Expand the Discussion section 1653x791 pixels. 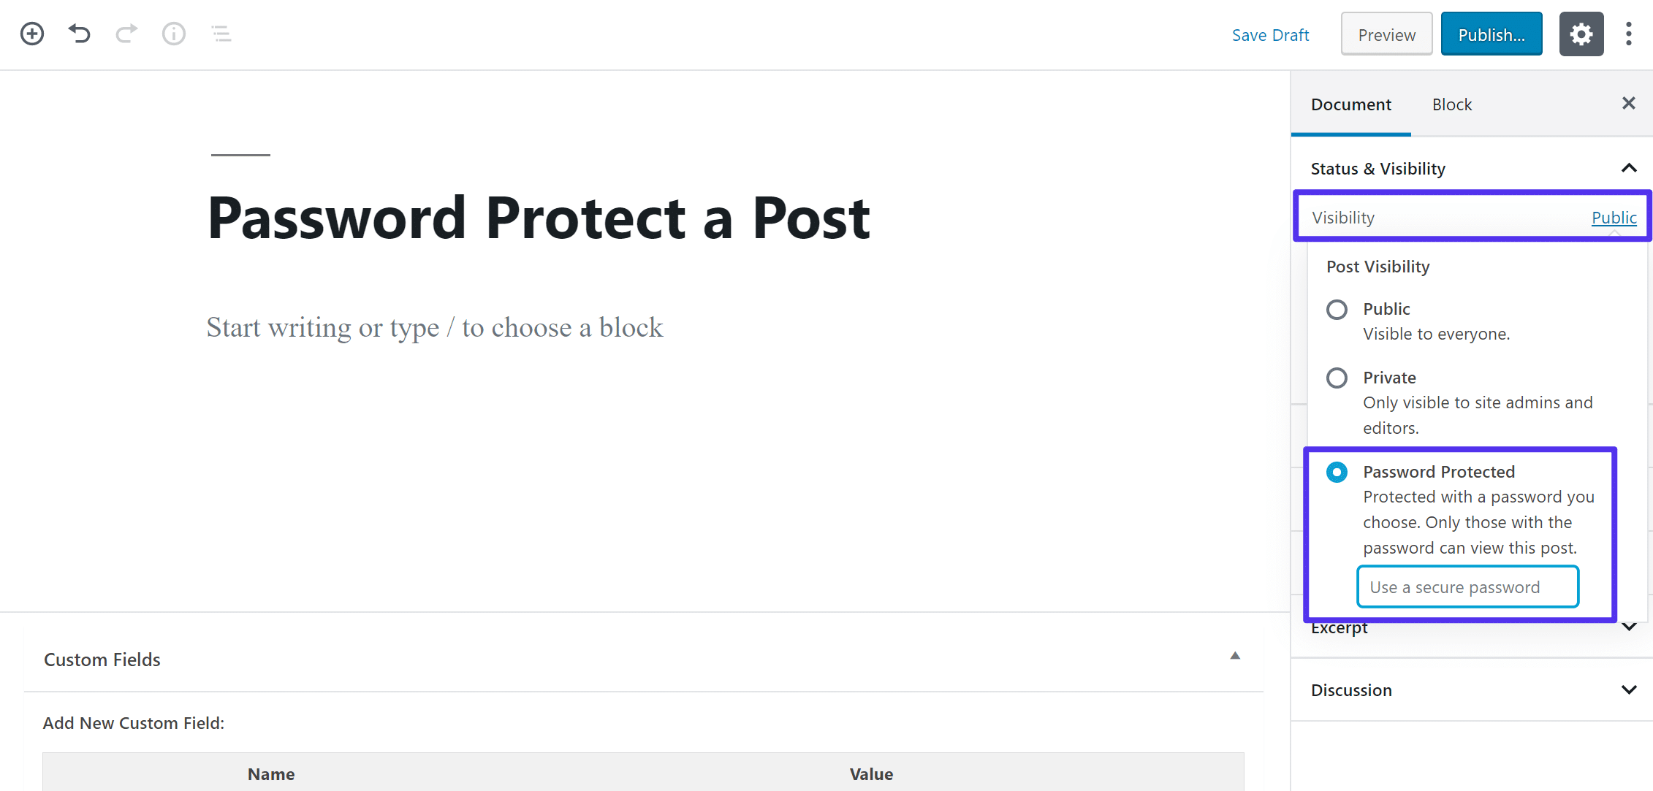coord(1627,690)
